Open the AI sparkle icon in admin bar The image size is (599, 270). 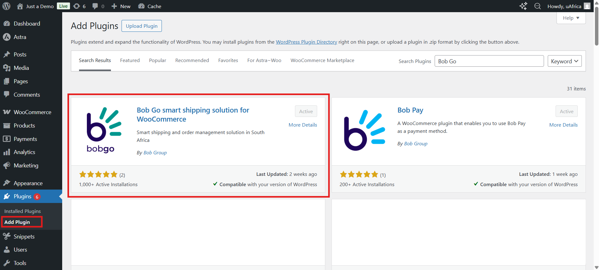pyautogui.click(x=523, y=6)
